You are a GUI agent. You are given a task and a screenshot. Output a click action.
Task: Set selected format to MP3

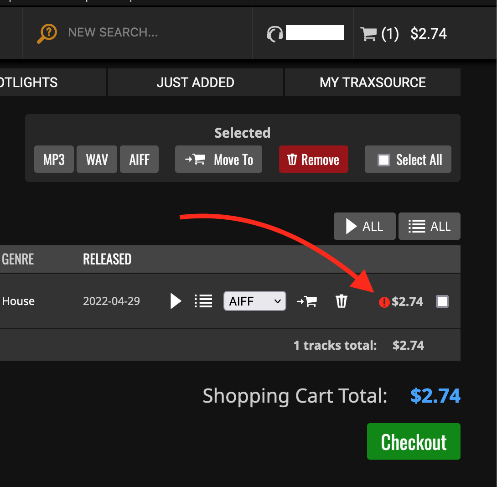(54, 159)
